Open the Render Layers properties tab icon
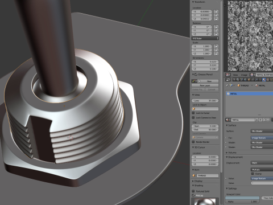 [238, 80]
